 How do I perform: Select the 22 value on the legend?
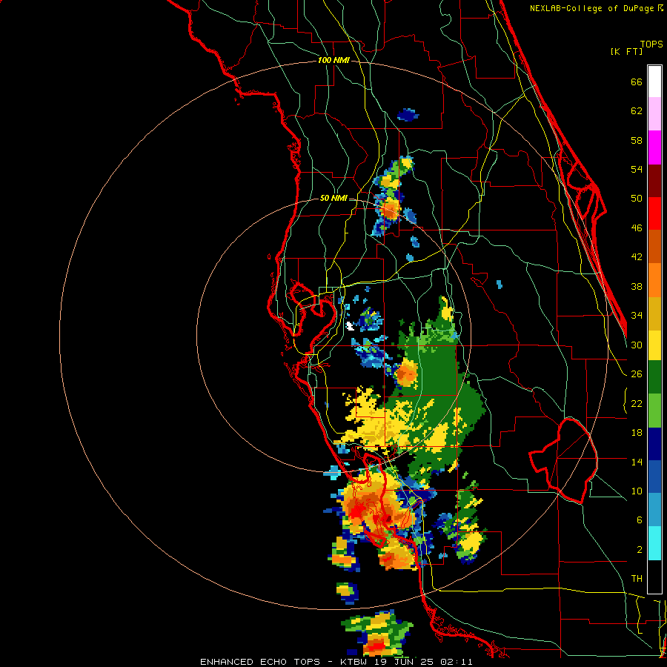(637, 403)
